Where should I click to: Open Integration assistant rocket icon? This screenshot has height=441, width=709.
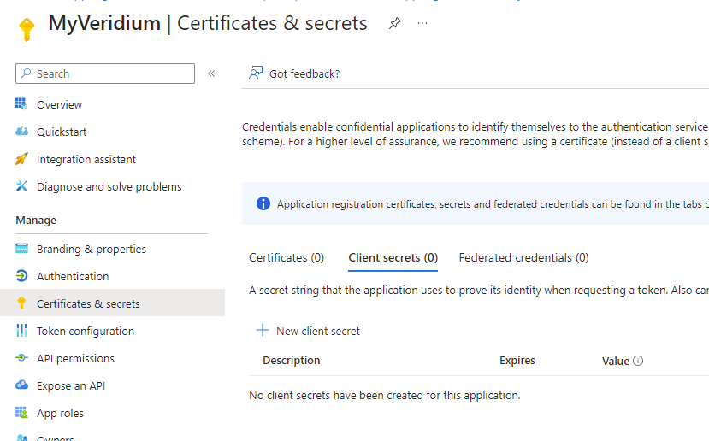coord(21,159)
